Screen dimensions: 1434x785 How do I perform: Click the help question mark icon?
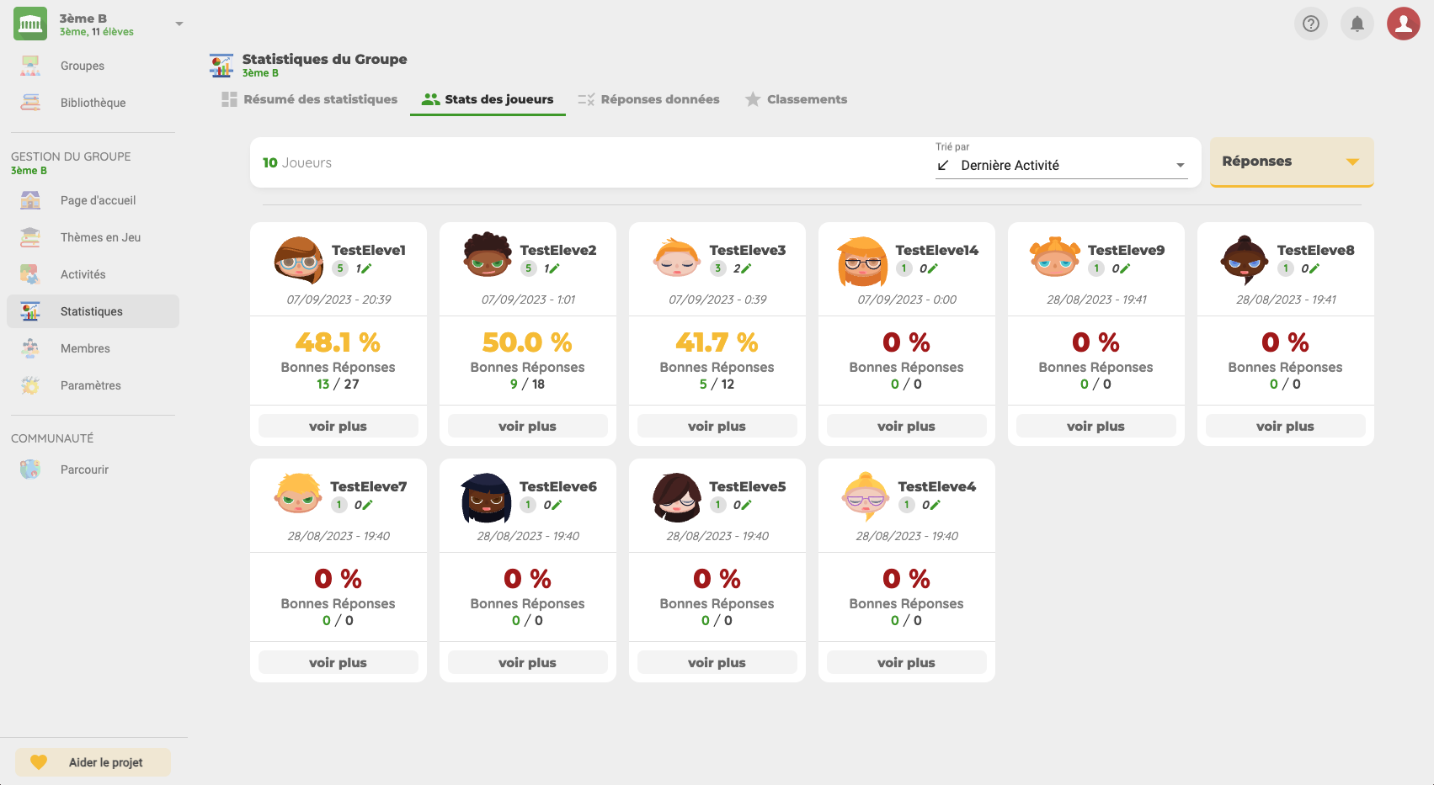click(1310, 24)
